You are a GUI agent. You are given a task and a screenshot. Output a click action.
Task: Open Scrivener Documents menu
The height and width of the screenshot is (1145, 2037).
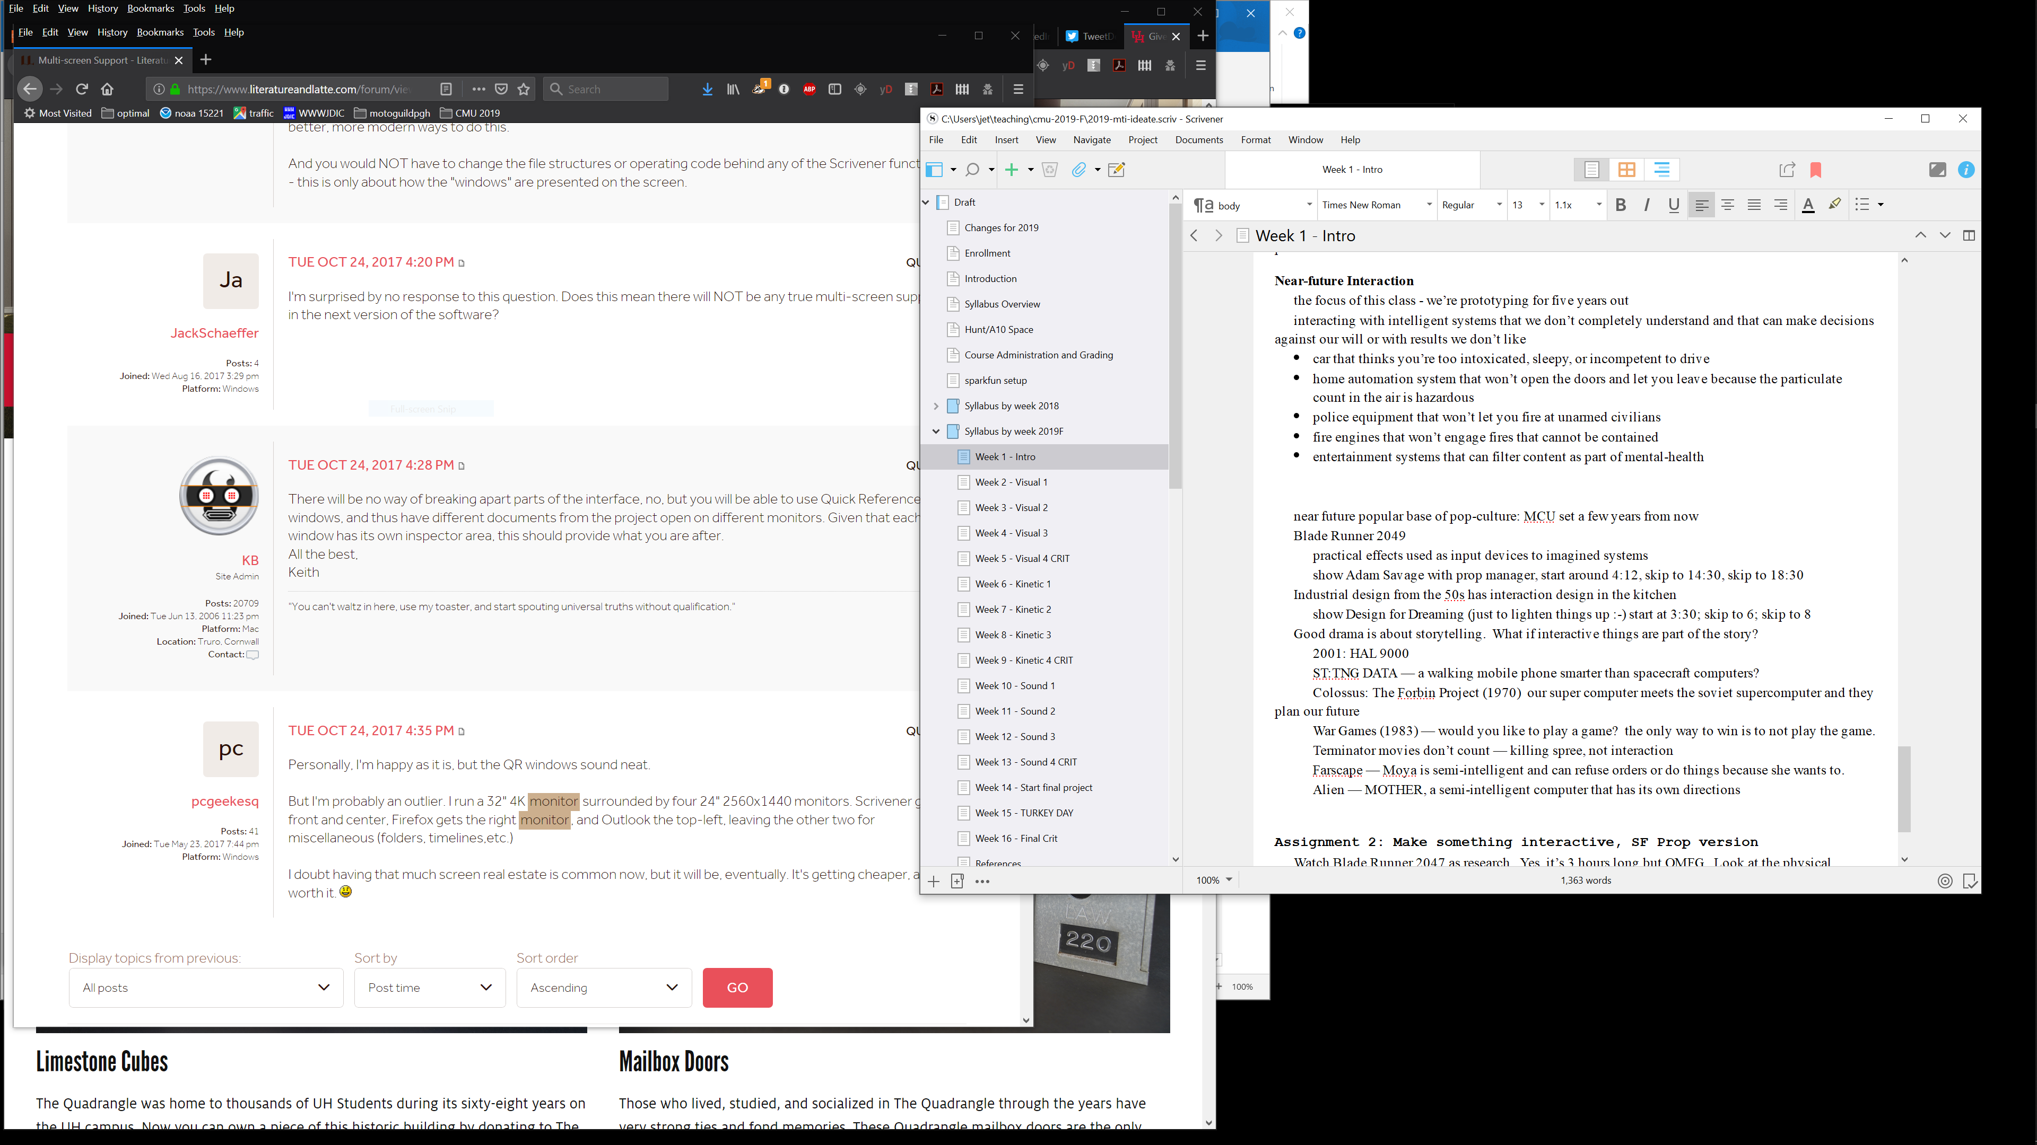tap(1199, 140)
